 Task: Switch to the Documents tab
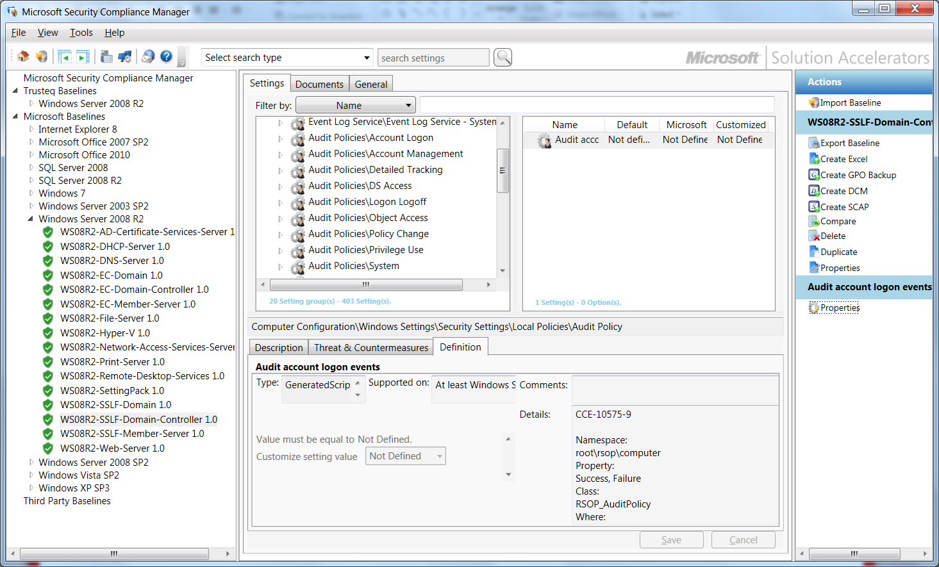pos(319,84)
